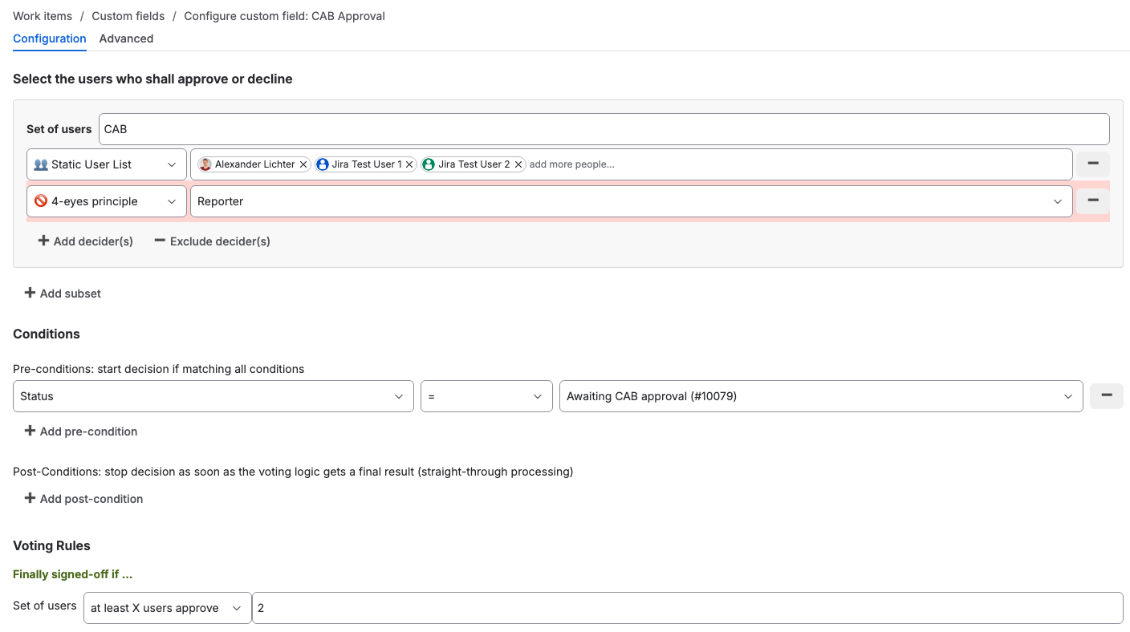
Task: Remove Alexander Lichter from the user list
Action: tap(303, 164)
